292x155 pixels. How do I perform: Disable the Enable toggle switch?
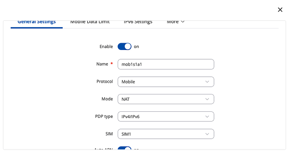[x=124, y=47]
